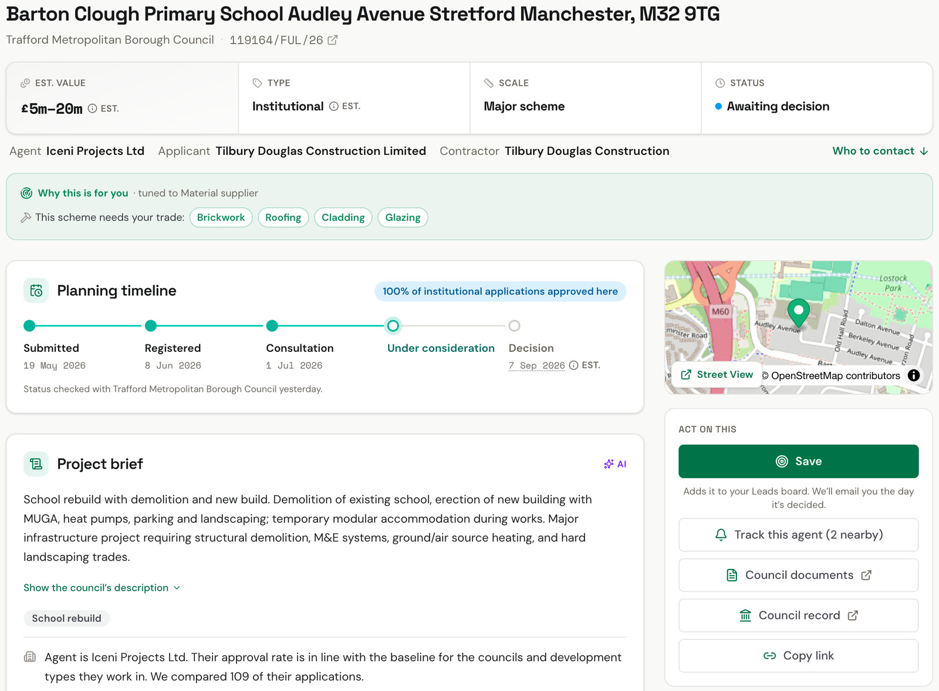Click the tag icon next to TYPE
Image resolution: width=939 pixels, height=691 pixels.
click(x=257, y=83)
